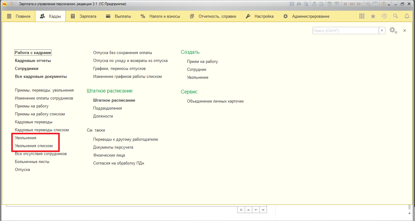This screenshot has width=415, height=221.
Task: Open the Отпуска link in left column
Action: [x=22, y=169]
